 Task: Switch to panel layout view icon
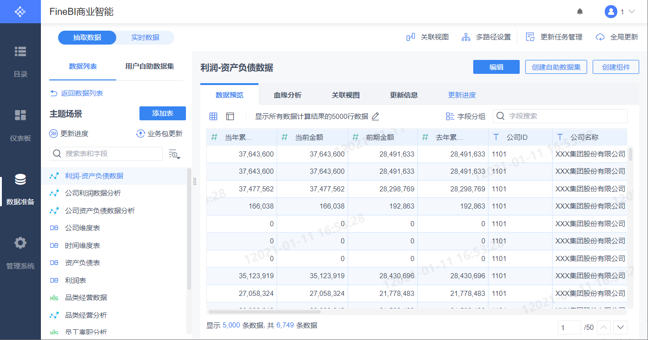230,117
